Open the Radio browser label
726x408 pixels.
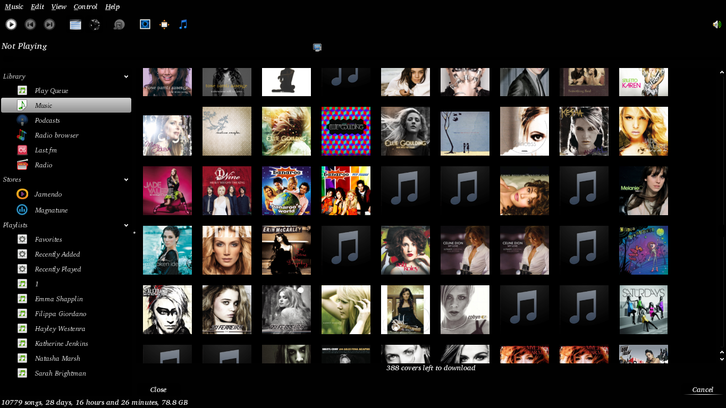point(56,135)
